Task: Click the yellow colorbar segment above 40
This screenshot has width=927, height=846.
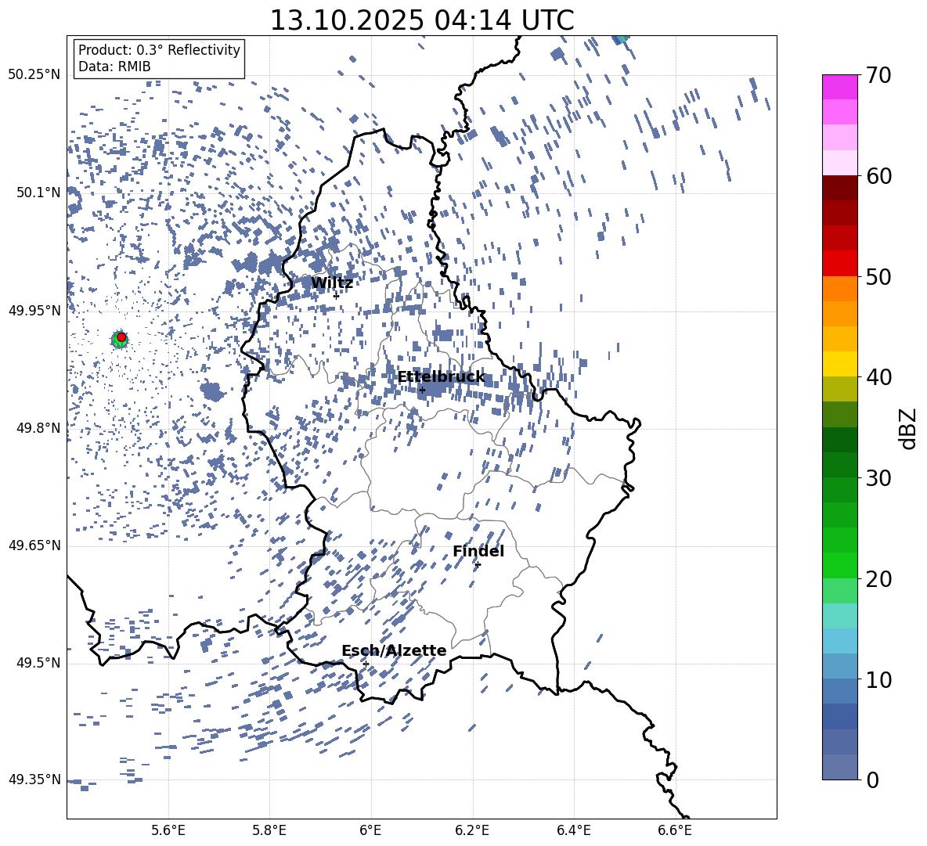Action: pyautogui.click(x=840, y=364)
